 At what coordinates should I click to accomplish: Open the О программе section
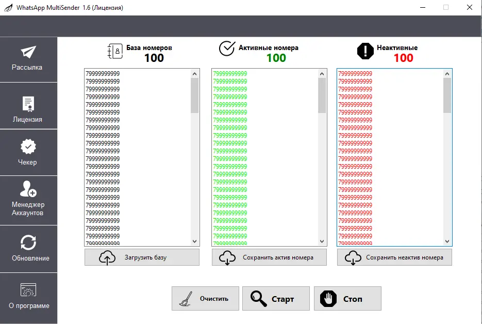point(28,298)
